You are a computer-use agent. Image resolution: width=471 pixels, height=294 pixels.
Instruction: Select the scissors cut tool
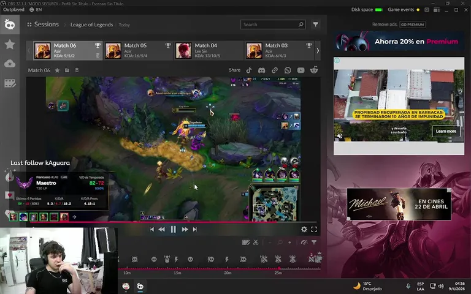(256, 243)
